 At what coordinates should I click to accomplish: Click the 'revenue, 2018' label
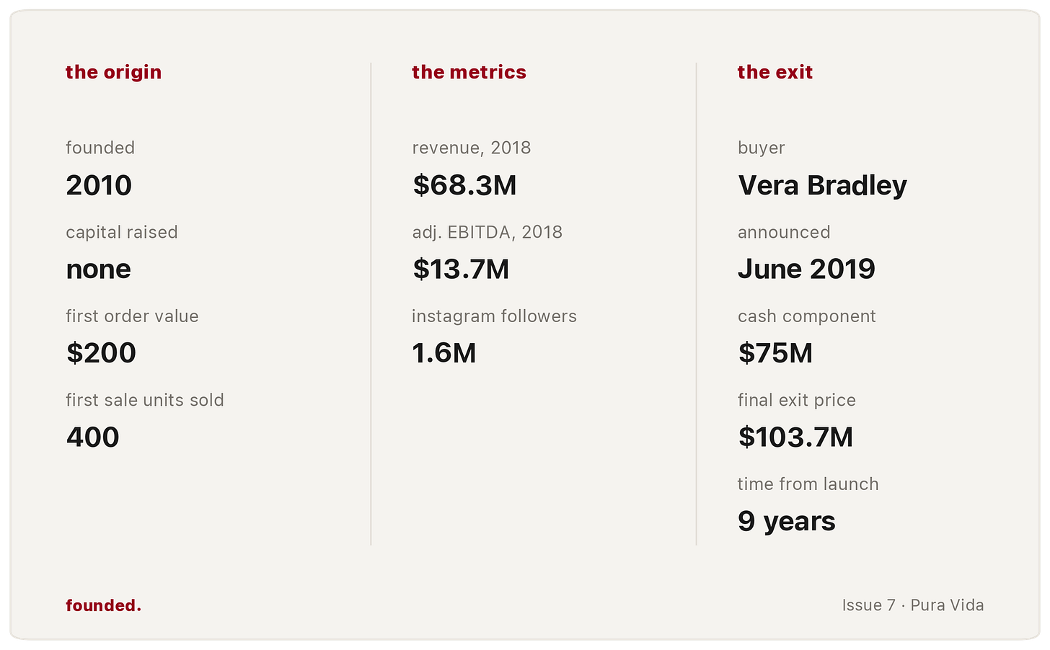tap(471, 148)
